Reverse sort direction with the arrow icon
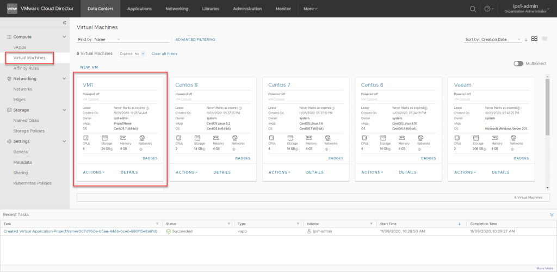This screenshot has width=557, height=272. 526,40
